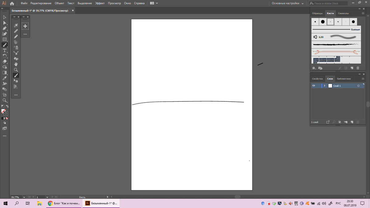Image resolution: width=370 pixels, height=208 pixels.
Task: Select the Curvature tool
Action: [5, 34]
